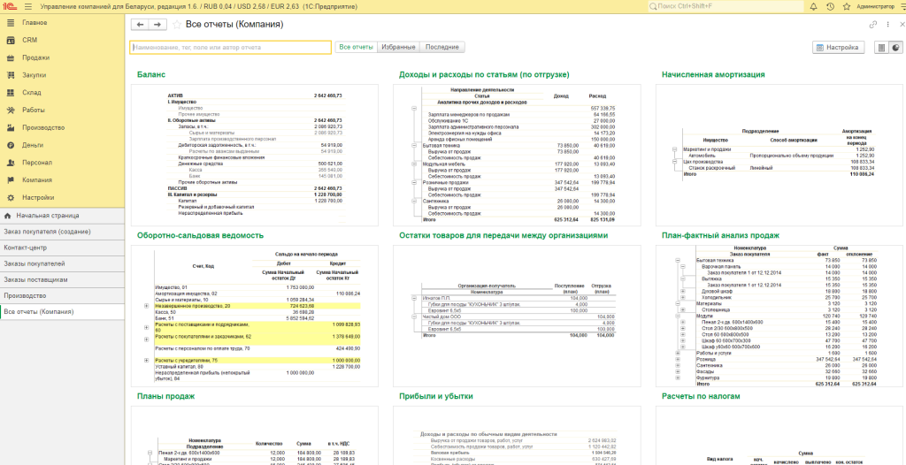Screen dimensions: 906x465
Task: Click the back navigation arrow
Action: (x=140, y=25)
